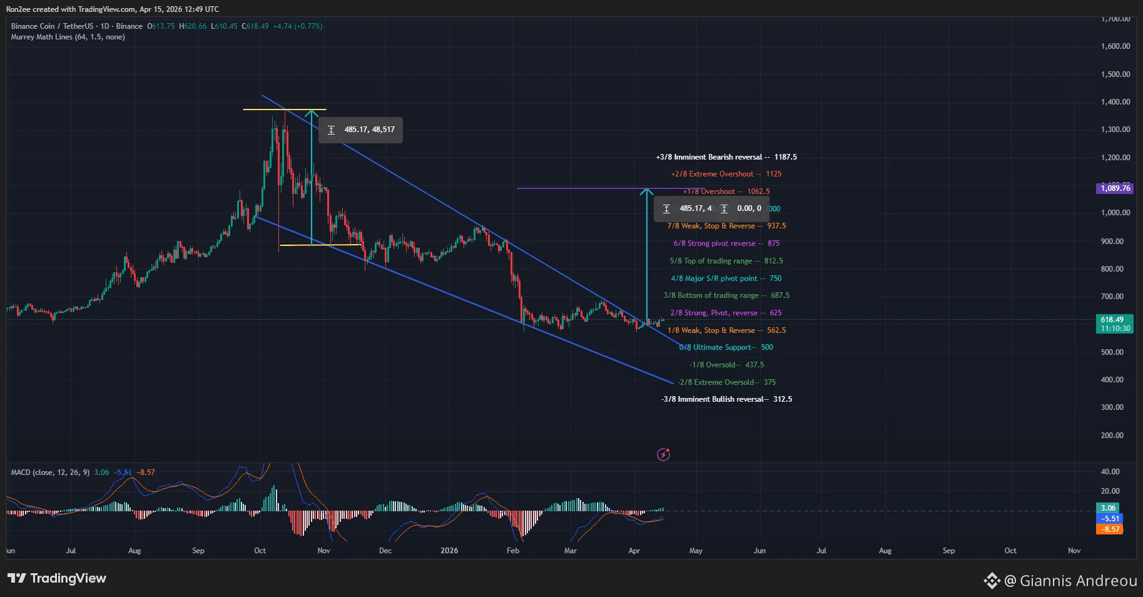
Task: Open the MACD (close, 12, 26, 9) legend
Action: [x=50, y=472]
